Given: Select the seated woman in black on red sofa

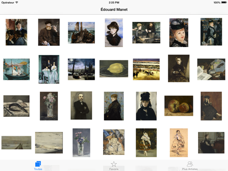Looking at the screenshot, I should tap(211, 106).
